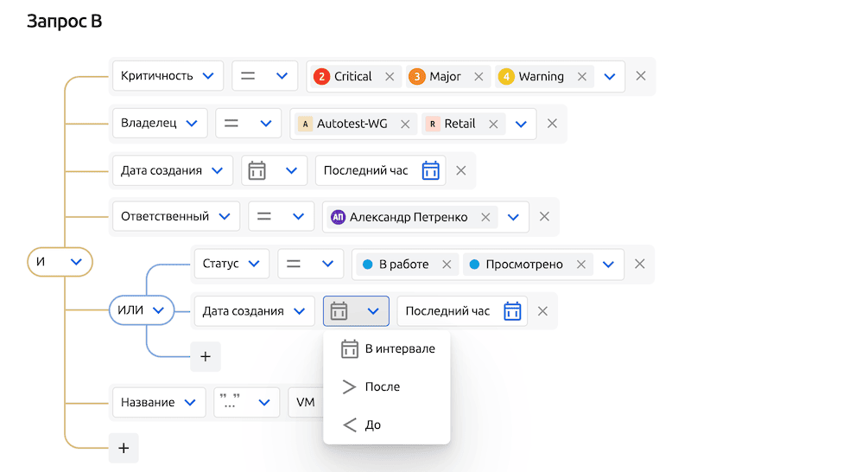Open calendar in first Последний час field
This screenshot has height=472, width=843.
[x=430, y=170]
